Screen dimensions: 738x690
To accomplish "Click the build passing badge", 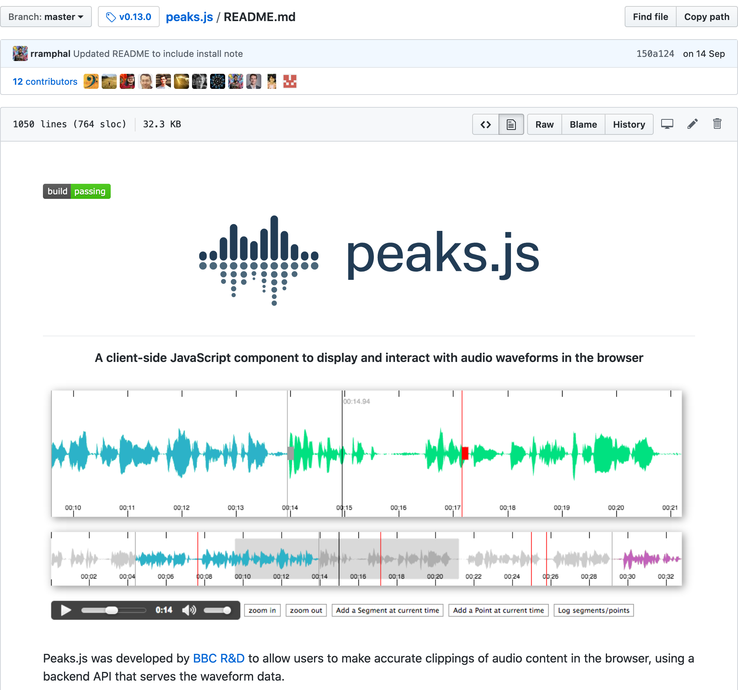I will click(x=77, y=191).
